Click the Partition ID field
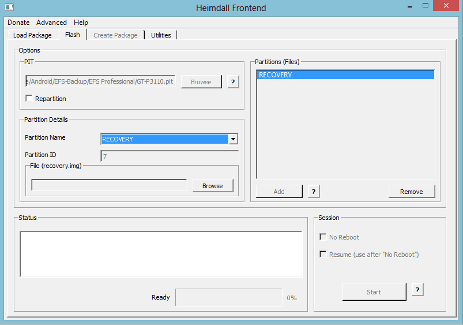The image size is (463, 325). pyautogui.click(x=170, y=156)
